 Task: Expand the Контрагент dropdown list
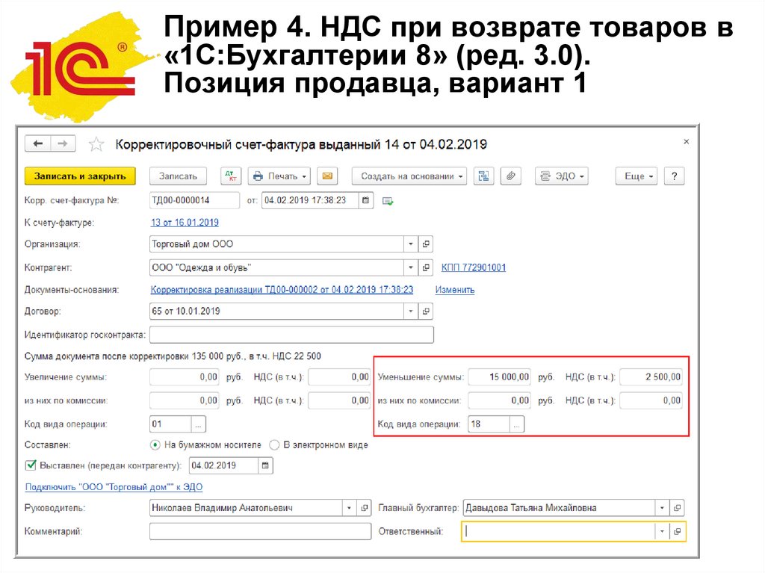411,267
